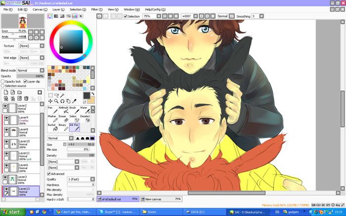Click the Windows Start button
The image size is (346, 216).
point(11,212)
